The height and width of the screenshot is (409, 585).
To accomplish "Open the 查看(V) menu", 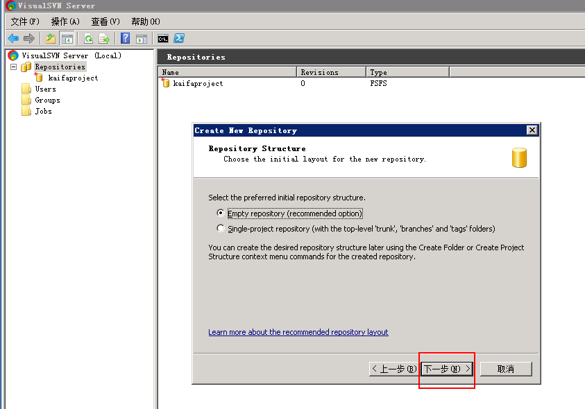I will click(105, 21).
